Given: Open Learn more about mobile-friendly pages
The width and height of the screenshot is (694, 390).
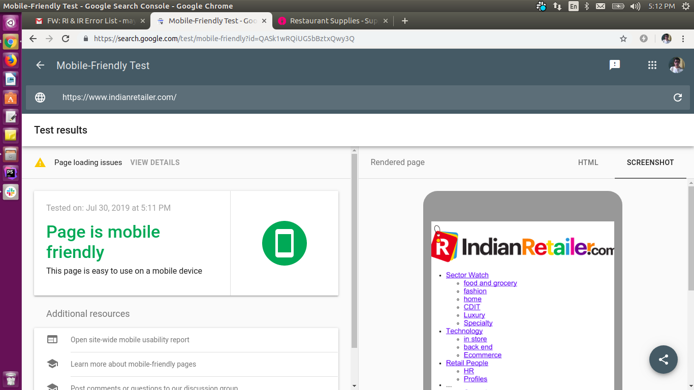Looking at the screenshot, I should [x=133, y=364].
